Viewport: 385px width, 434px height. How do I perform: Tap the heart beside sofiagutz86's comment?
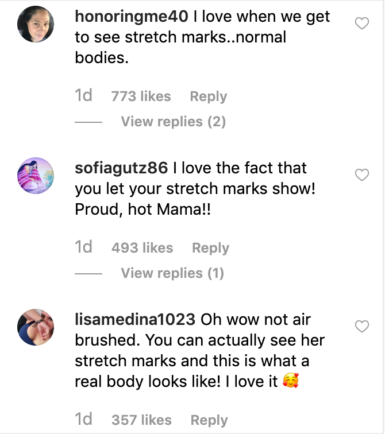pos(362,175)
